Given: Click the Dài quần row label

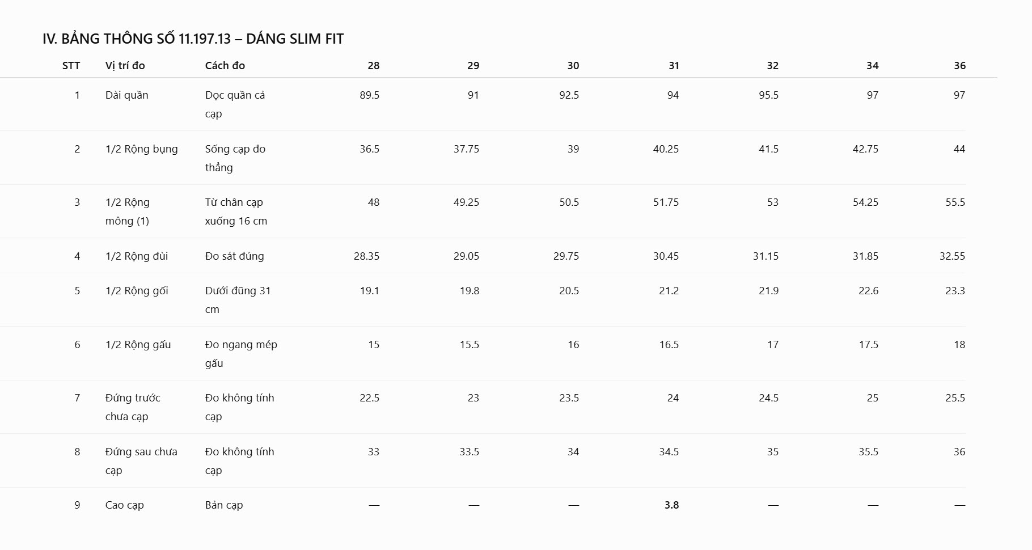Looking at the screenshot, I should tap(127, 95).
